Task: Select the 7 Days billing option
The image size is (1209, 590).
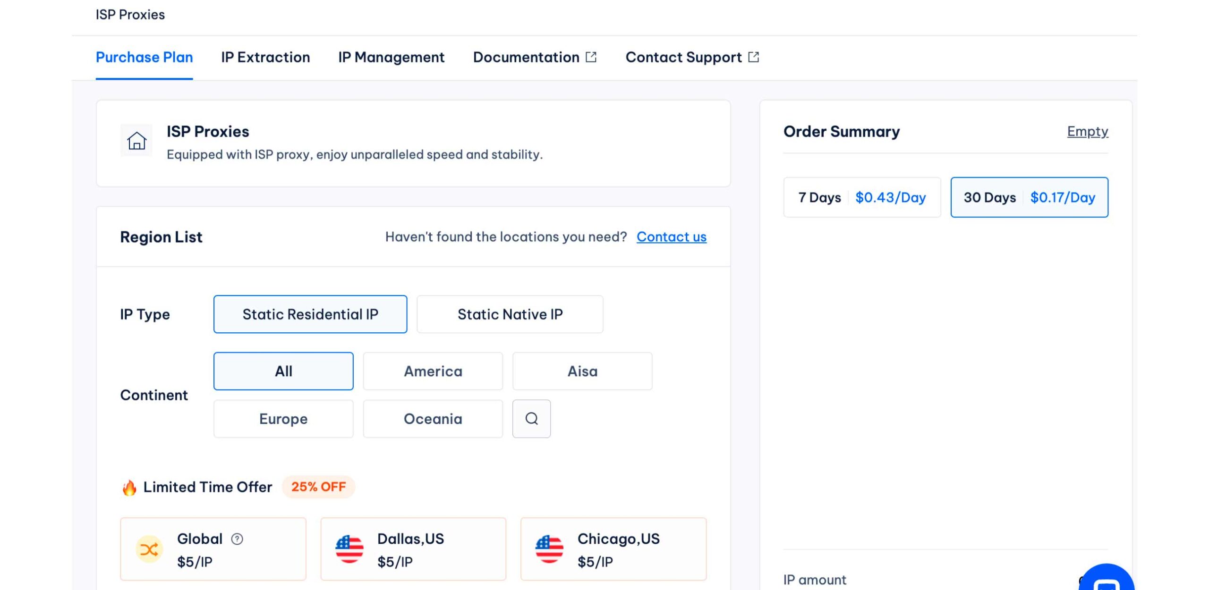Action: coord(862,197)
